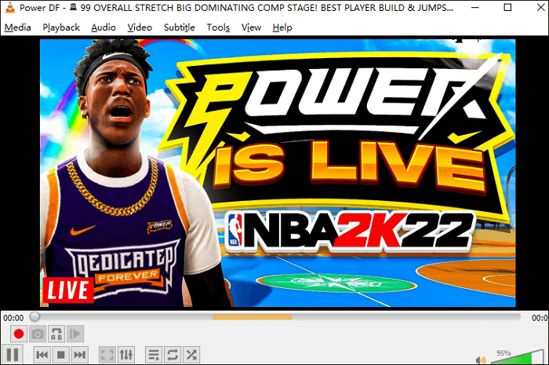Viewport: 549px width, 365px height.
Task: Stop the playback
Action: coord(60,355)
